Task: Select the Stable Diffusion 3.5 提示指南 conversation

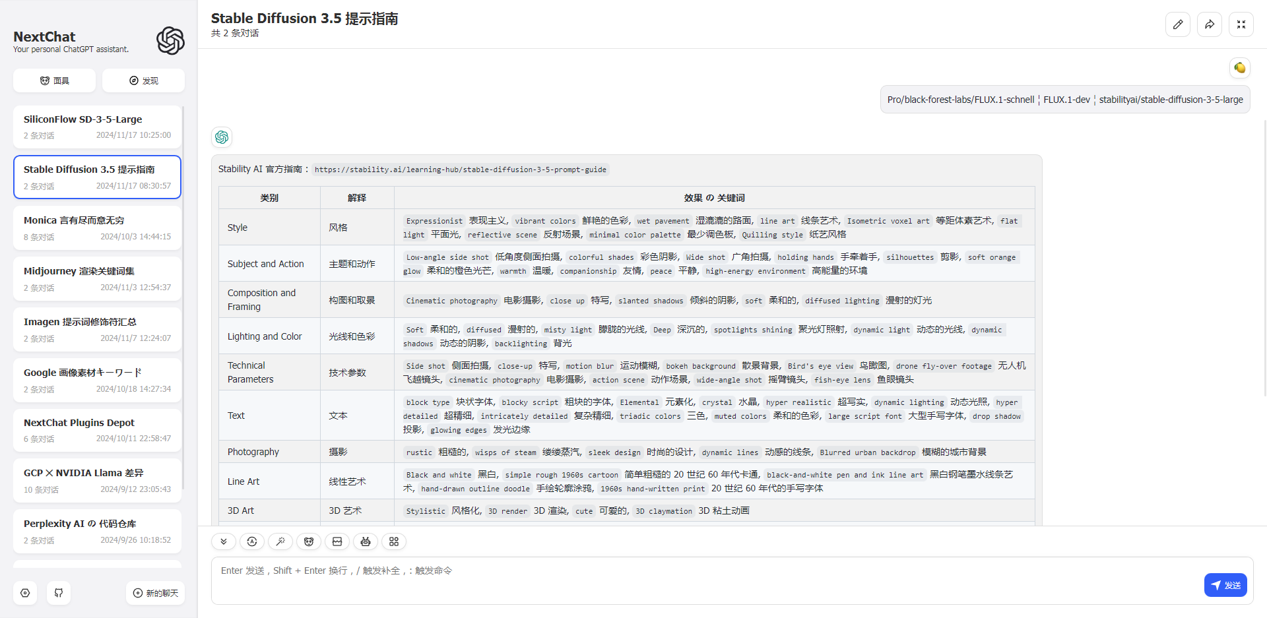Action: click(x=97, y=177)
